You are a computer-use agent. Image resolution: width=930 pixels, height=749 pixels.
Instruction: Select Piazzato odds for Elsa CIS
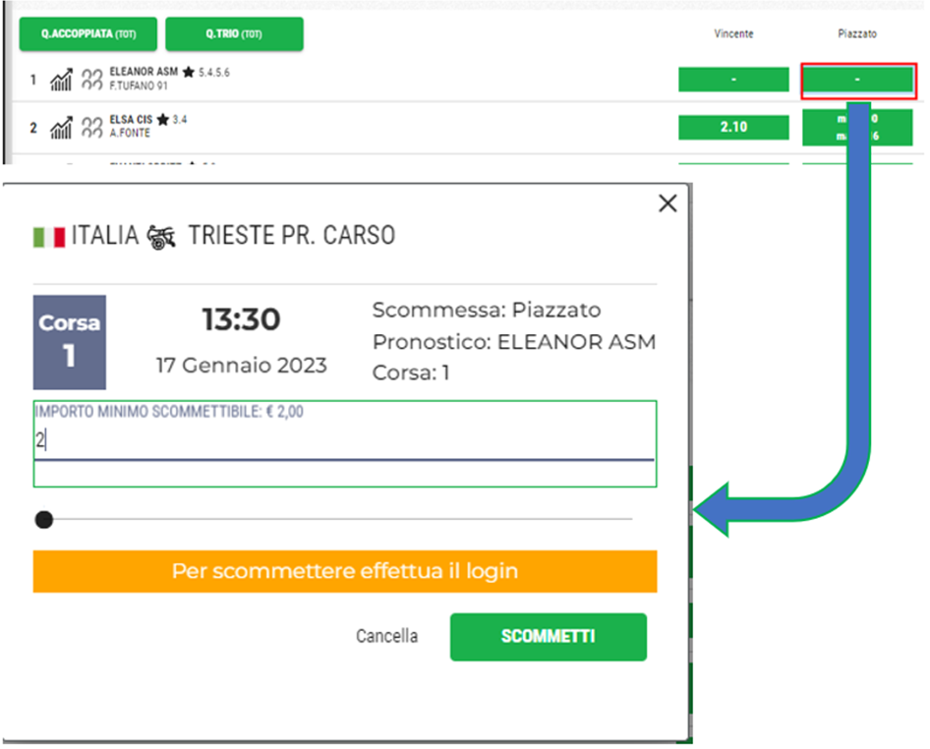pos(857,128)
